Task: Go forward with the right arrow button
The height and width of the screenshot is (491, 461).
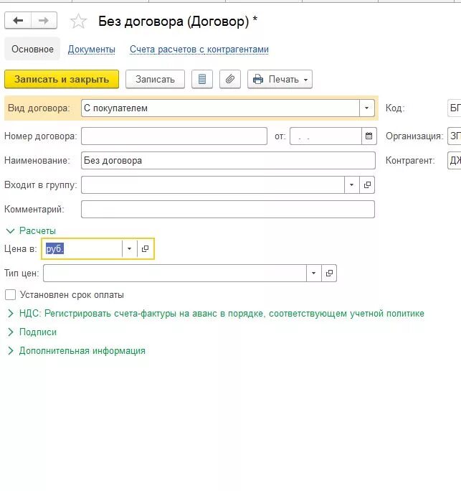Action: tap(44, 20)
